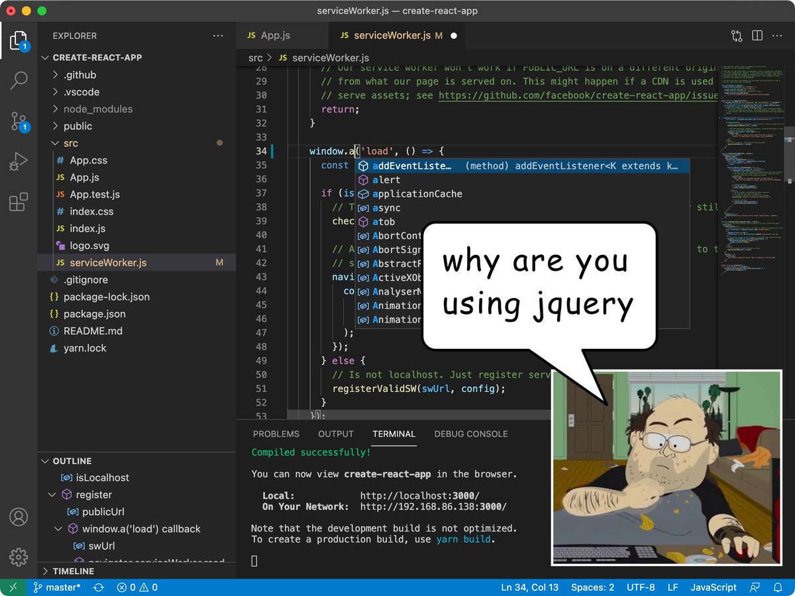Open the localhost:3000 terminal link
795x596 pixels.
click(419, 495)
